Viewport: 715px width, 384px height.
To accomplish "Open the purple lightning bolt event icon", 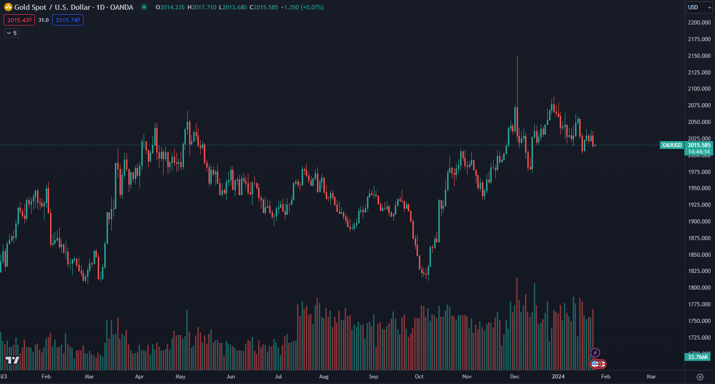I will point(595,353).
